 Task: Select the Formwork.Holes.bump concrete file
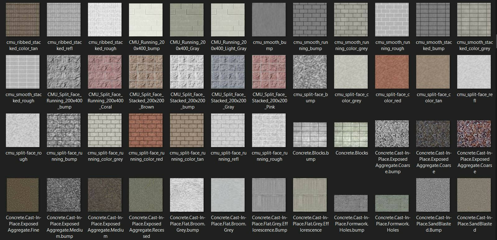pos(351,203)
